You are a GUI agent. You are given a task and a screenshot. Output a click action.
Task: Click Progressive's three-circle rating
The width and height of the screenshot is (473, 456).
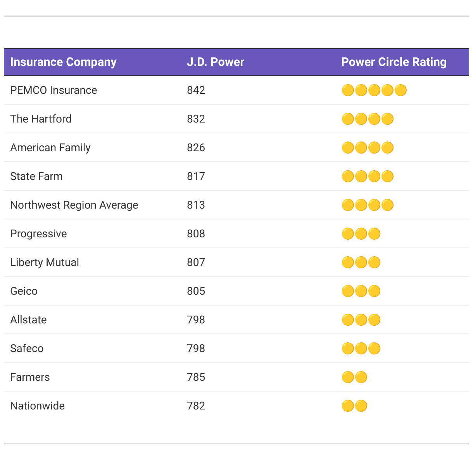(x=361, y=234)
